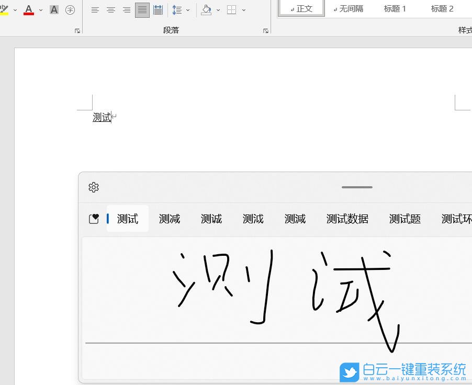Click the paragraph Shading bucket icon
This screenshot has height=385, width=472.
tap(206, 9)
